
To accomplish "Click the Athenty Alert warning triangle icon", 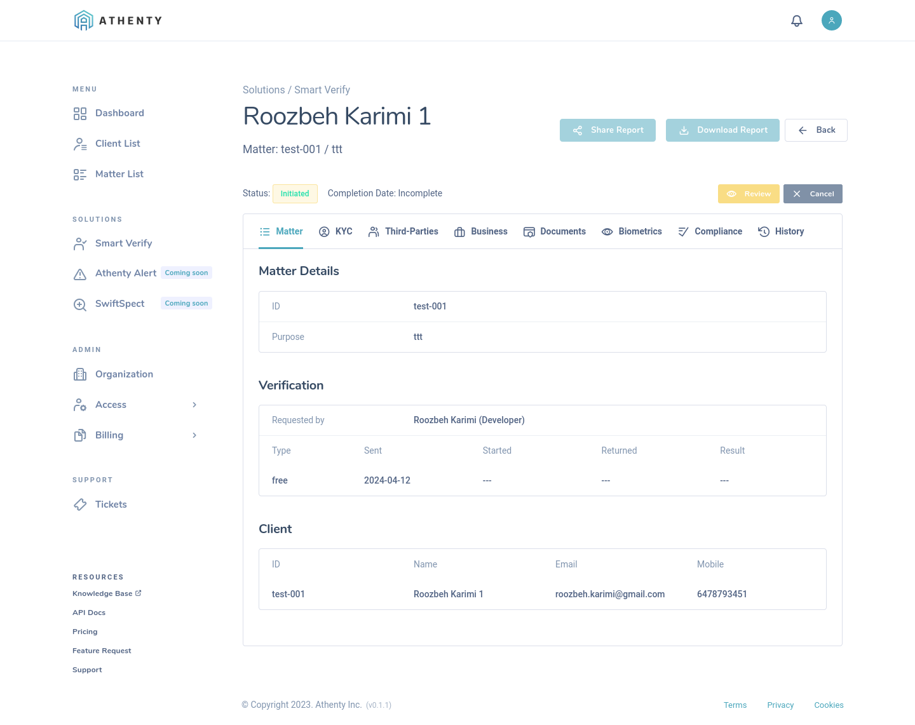I will 80,274.
